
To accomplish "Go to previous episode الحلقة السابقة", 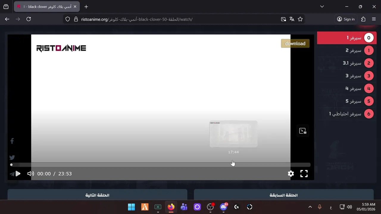I will point(284,195).
